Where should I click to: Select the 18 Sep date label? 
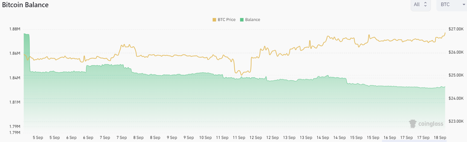click(x=440, y=138)
